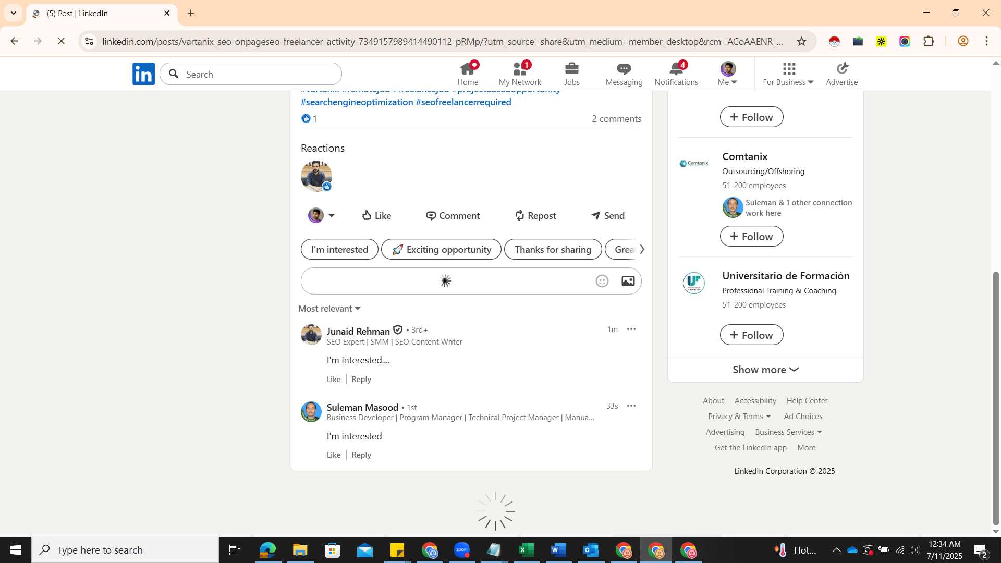Screen dimensions: 1001x563
Task: Reply to Suleman Masood's comment
Action: pos(361,455)
